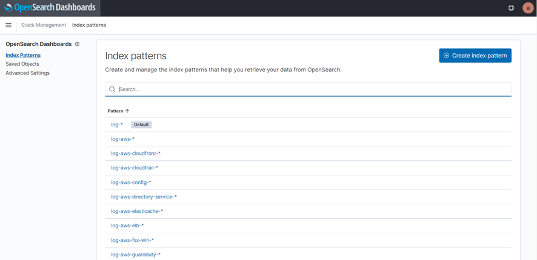Open the hamburger navigation menu
This screenshot has width=537, height=260.
point(8,25)
